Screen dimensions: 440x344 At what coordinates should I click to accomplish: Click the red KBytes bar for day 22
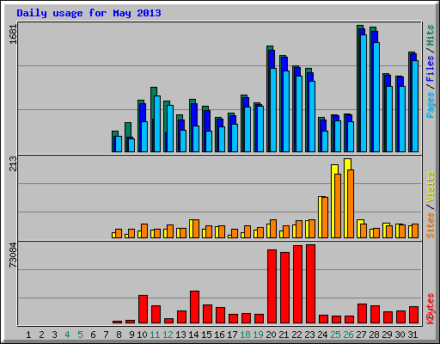click(x=297, y=285)
